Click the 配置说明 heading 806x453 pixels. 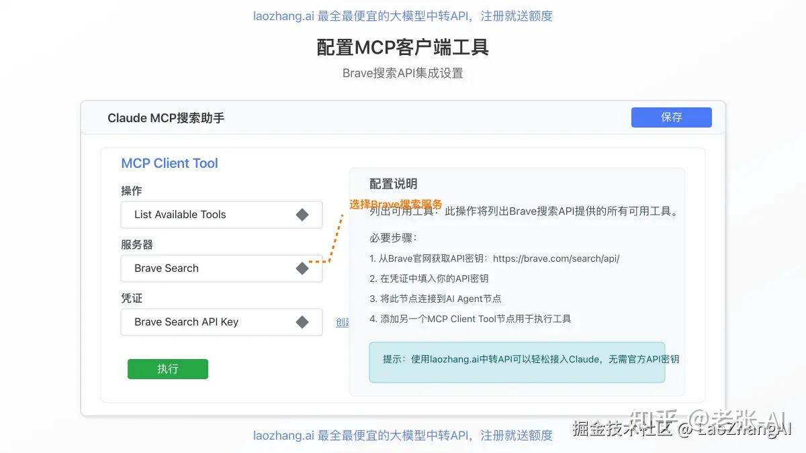pyautogui.click(x=394, y=184)
